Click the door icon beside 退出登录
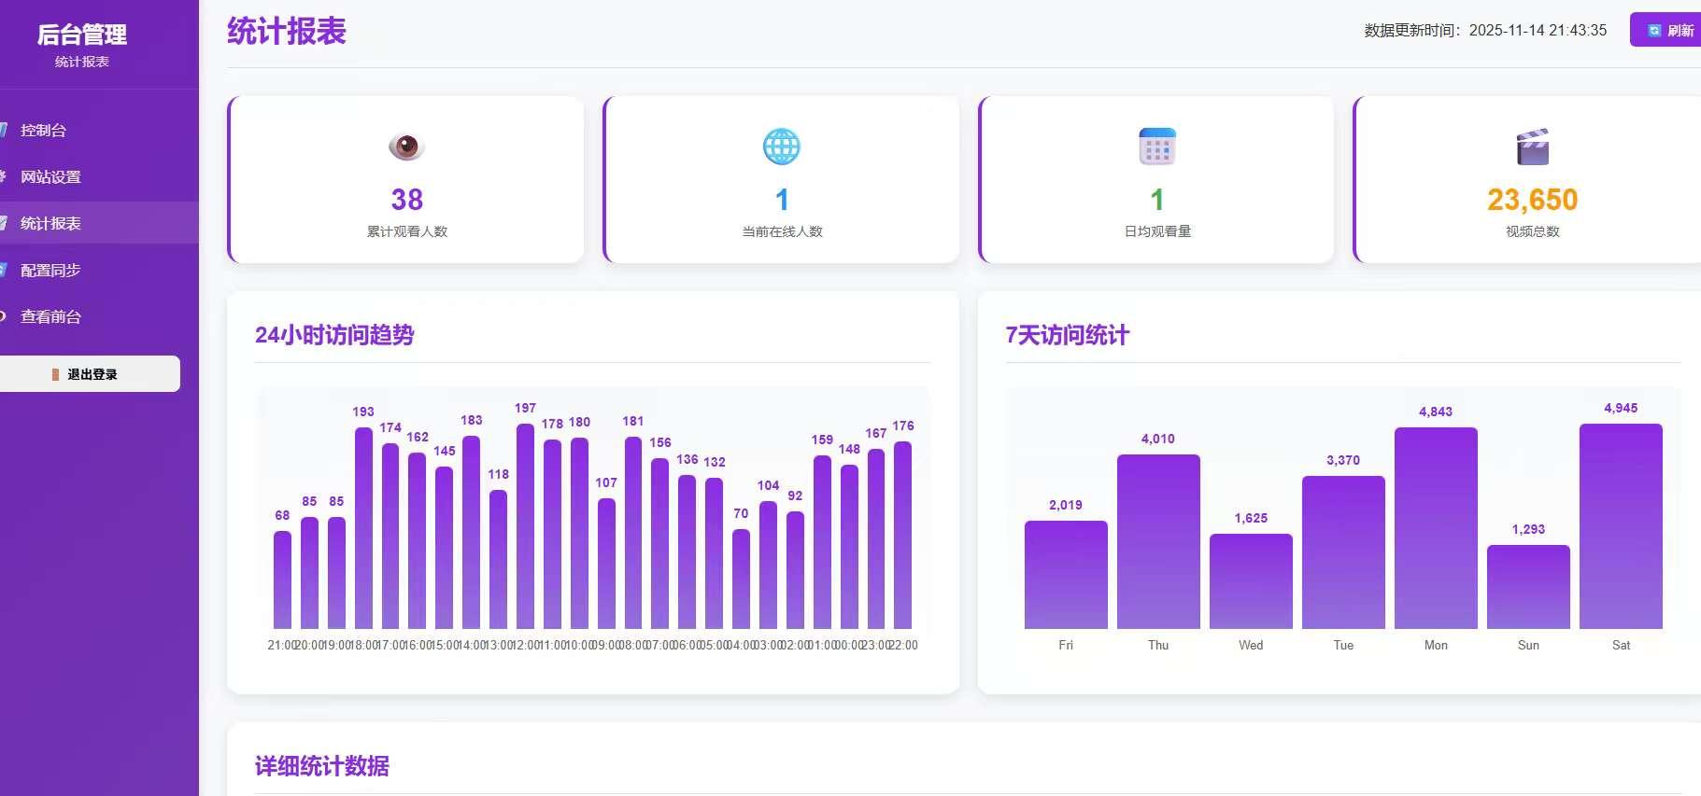 (x=56, y=374)
